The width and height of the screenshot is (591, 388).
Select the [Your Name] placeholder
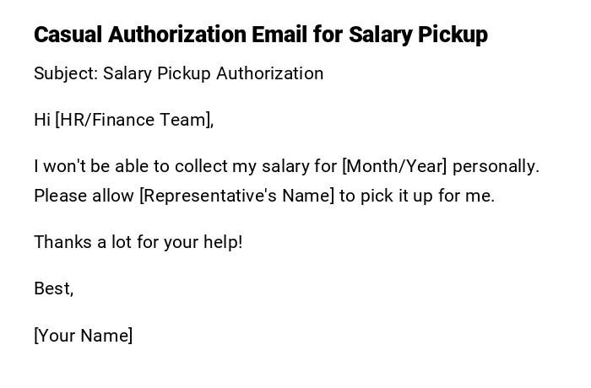[x=83, y=336]
